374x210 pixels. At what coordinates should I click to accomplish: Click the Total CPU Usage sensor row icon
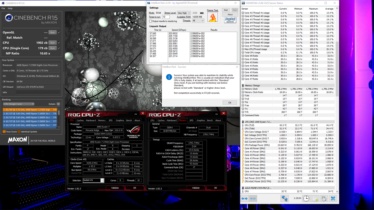click(x=243, y=52)
